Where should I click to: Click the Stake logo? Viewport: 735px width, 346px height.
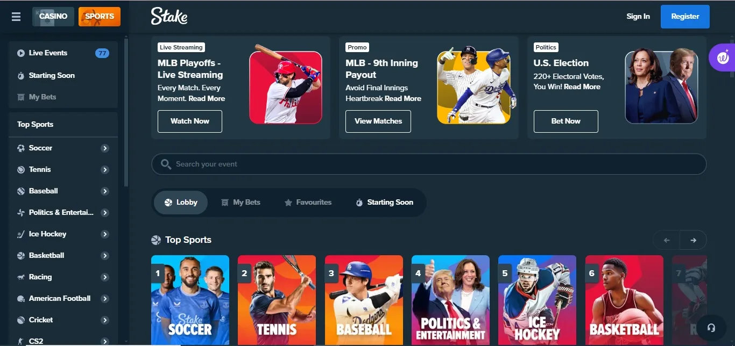(x=169, y=16)
